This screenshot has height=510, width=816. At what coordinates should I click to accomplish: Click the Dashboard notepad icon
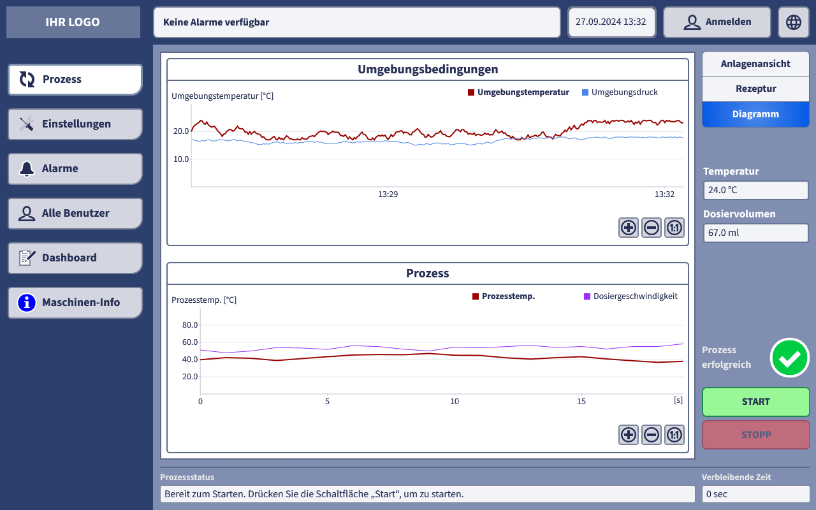point(27,258)
